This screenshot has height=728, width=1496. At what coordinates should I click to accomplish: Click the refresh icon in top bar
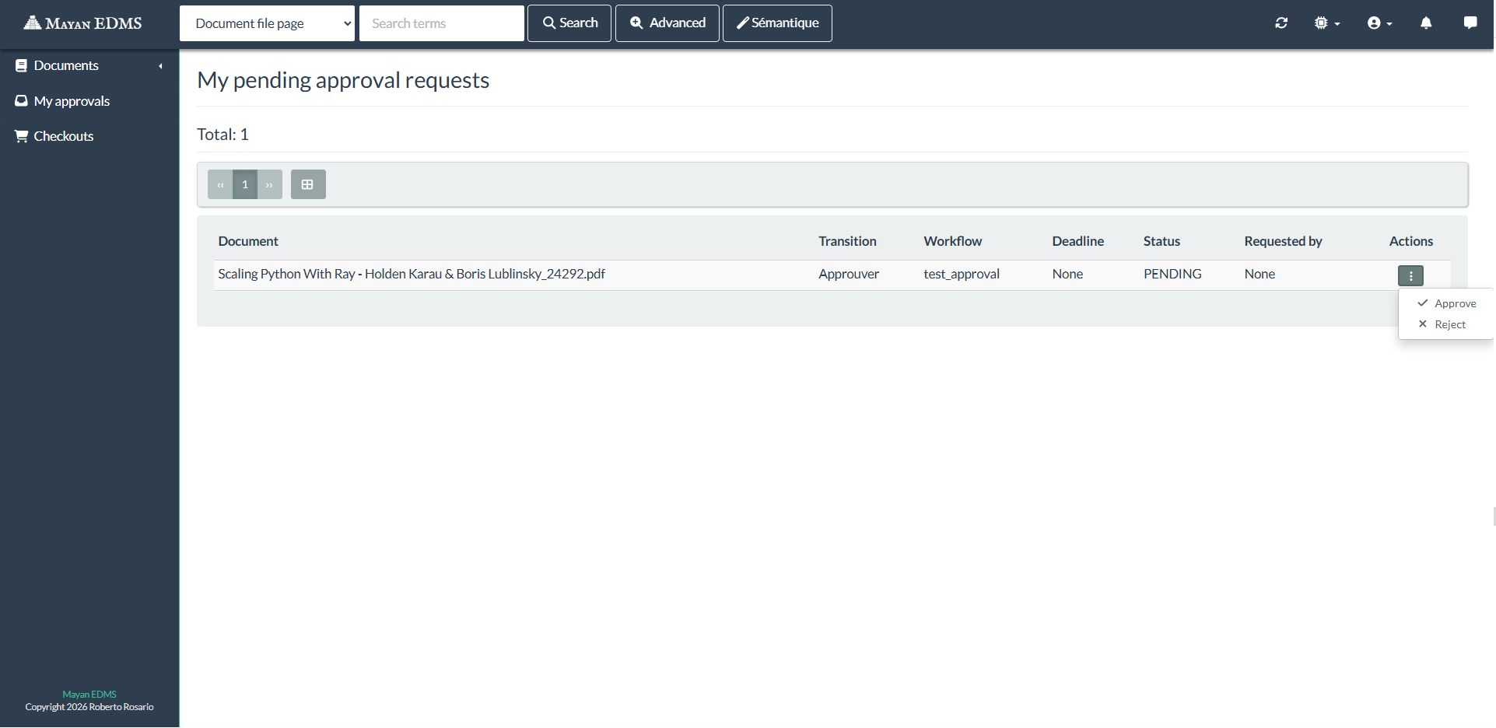tap(1281, 23)
